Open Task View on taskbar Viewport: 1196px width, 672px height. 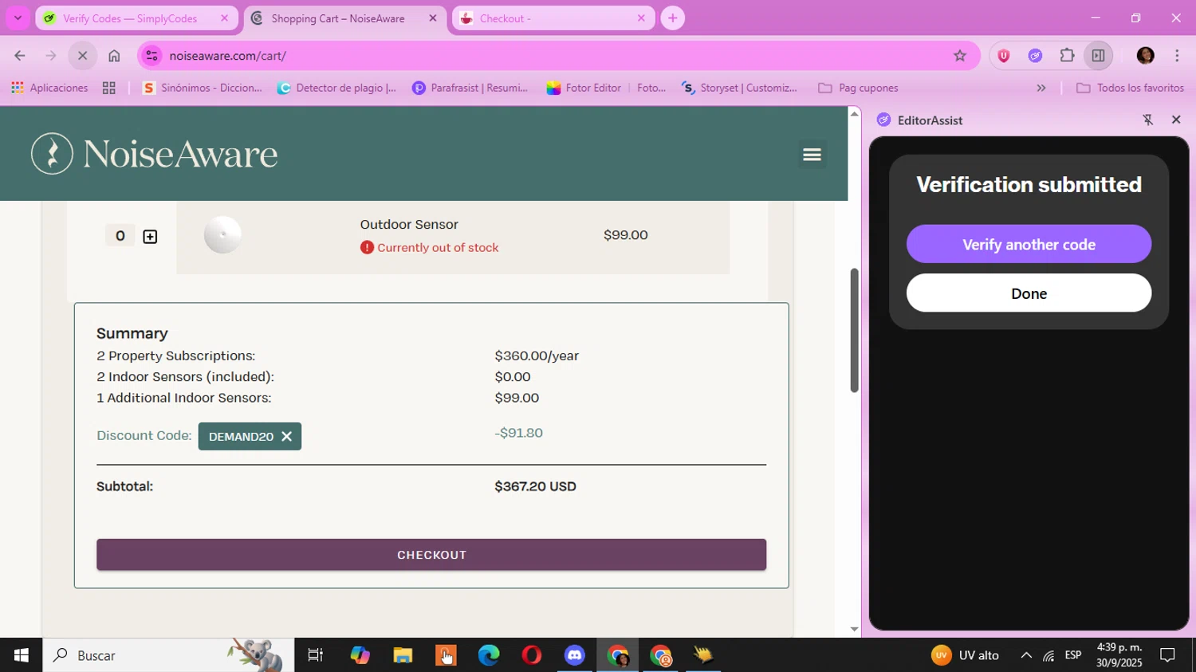pyautogui.click(x=316, y=655)
